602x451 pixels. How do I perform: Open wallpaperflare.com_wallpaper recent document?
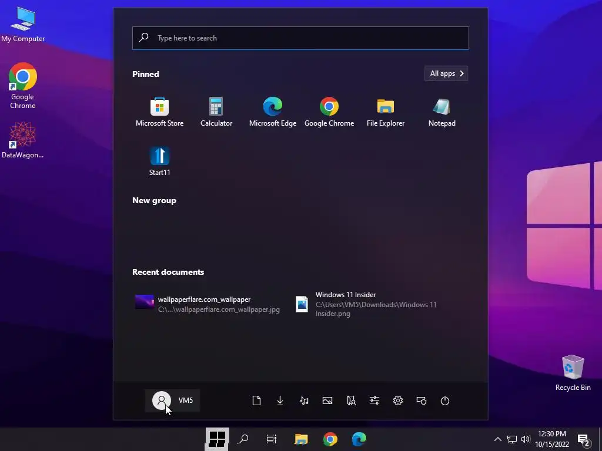(x=208, y=304)
